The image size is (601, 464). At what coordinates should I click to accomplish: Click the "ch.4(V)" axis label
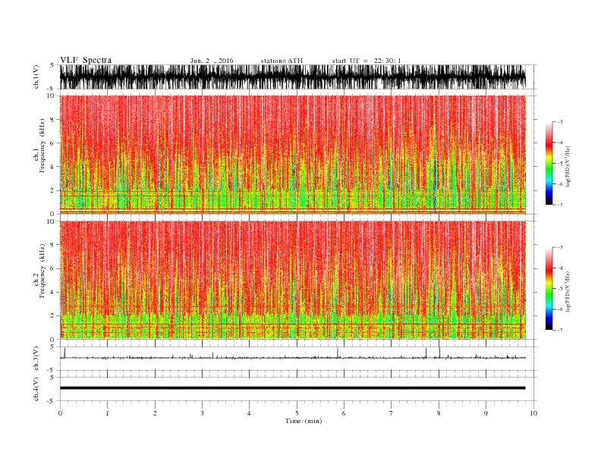[36, 389]
